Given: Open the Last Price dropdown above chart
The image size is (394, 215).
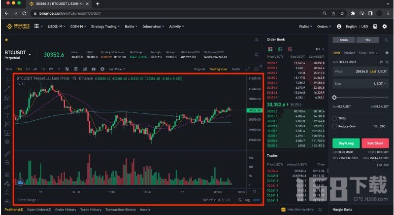Looking at the screenshot, I should pos(117,69).
